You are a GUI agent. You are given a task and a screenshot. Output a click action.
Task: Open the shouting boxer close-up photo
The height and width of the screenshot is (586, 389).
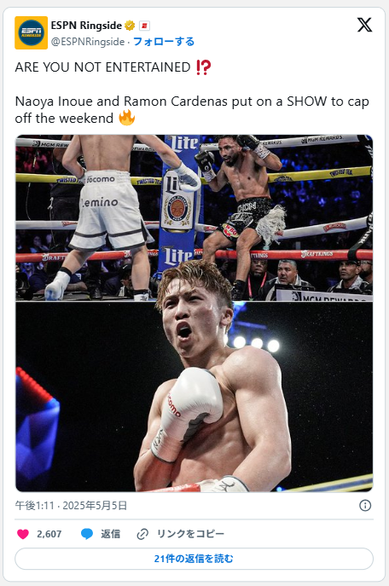[x=194, y=397]
